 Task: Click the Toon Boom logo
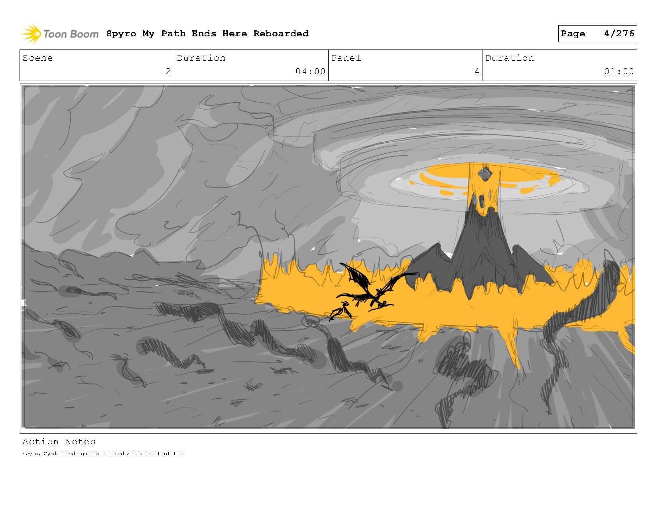[60, 34]
